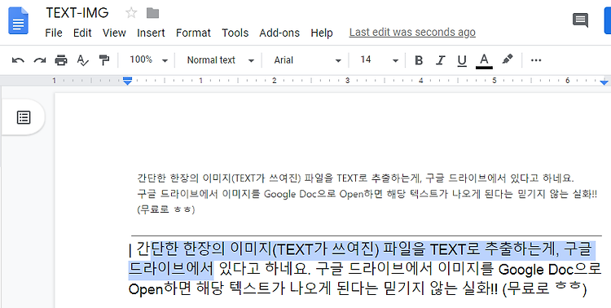The image size is (611, 308).
Task: Toggle Italic formatting
Action: pos(440,60)
